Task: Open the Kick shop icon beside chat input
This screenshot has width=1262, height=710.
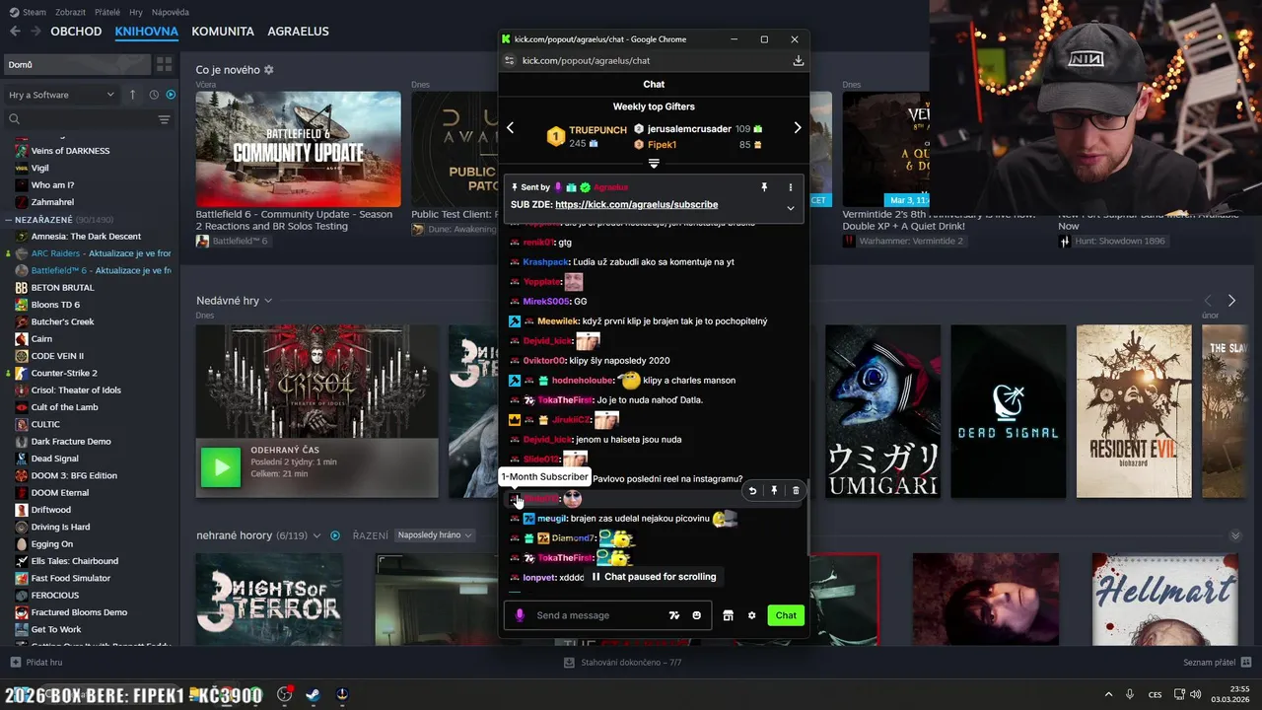Action: point(728,615)
